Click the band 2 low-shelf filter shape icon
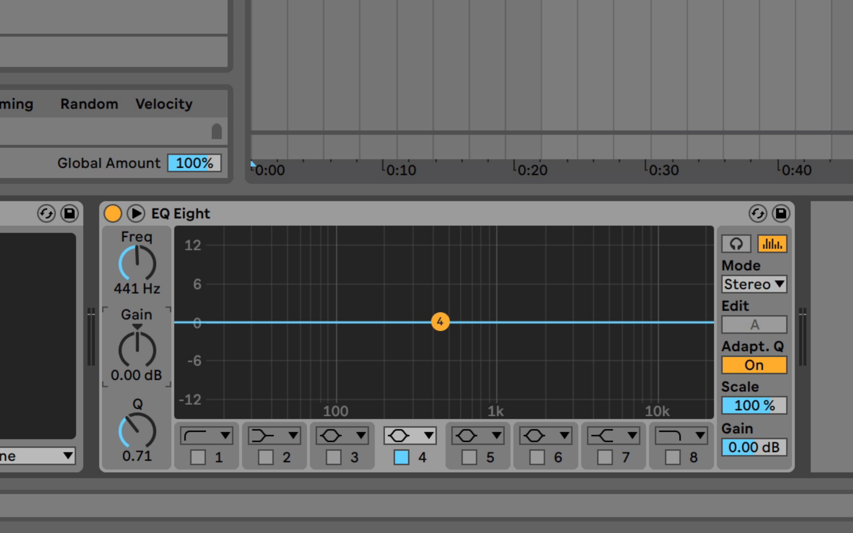The image size is (853, 533). [x=263, y=436]
